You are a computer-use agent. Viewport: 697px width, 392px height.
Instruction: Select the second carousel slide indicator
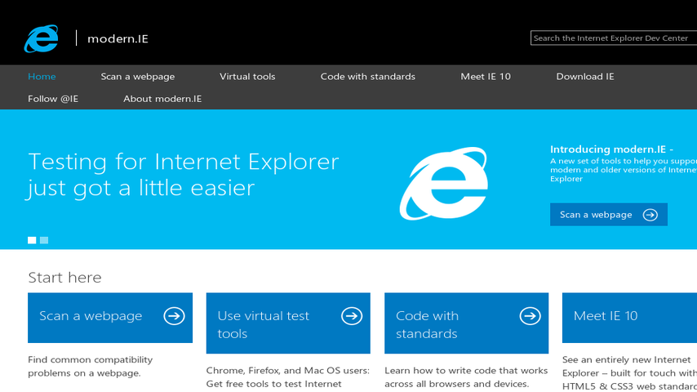44,240
